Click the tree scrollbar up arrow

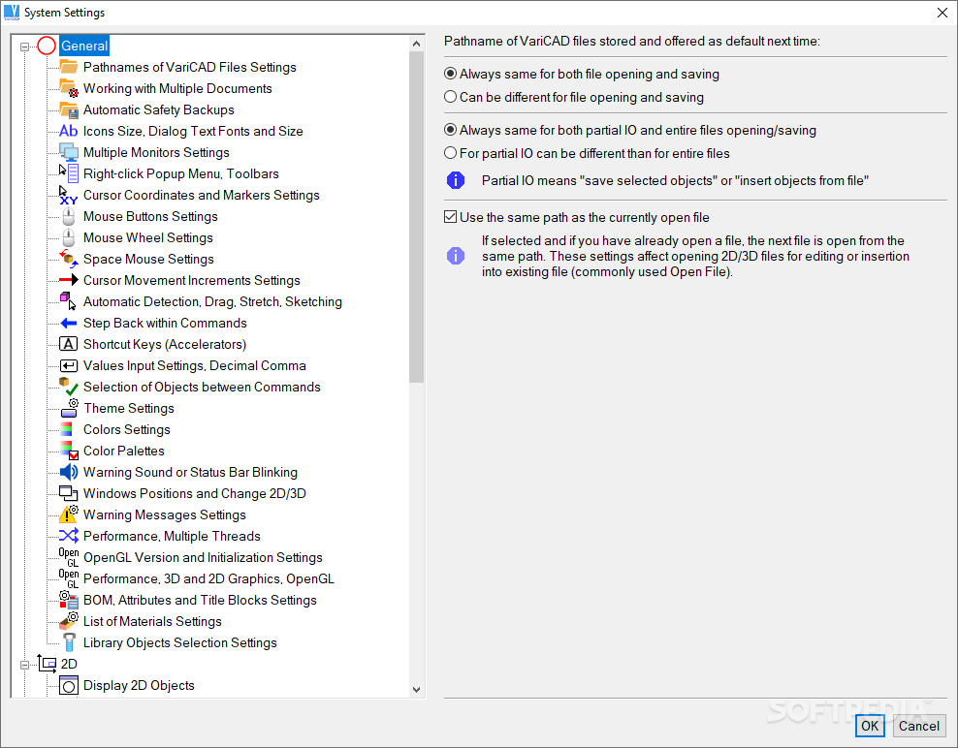pos(416,44)
